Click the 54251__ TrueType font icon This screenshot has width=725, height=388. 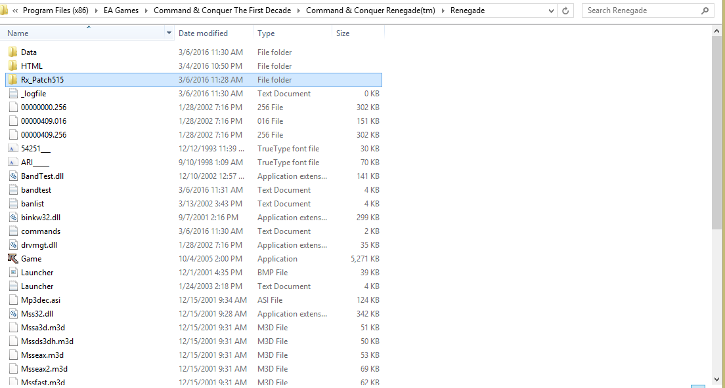pos(13,149)
